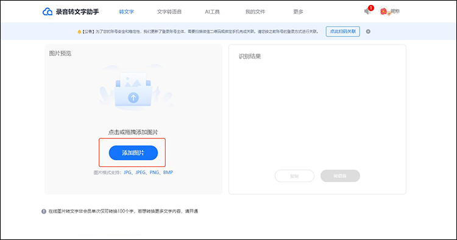
Task: Click the cloud logo icon
Action: point(48,12)
